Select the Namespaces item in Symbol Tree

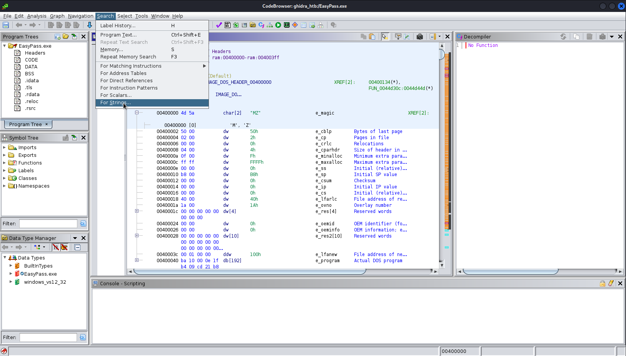click(34, 186)
